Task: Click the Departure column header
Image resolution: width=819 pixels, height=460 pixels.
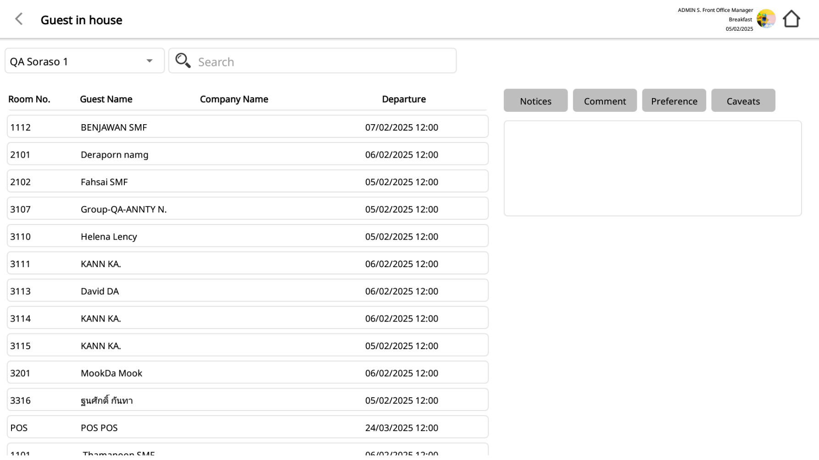Action: [x=403, y=99]
